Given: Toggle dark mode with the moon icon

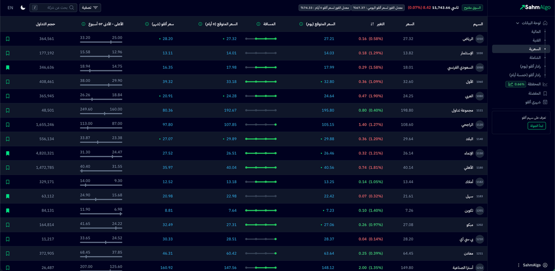Looking at the screenshot, I should coord(23,8).
